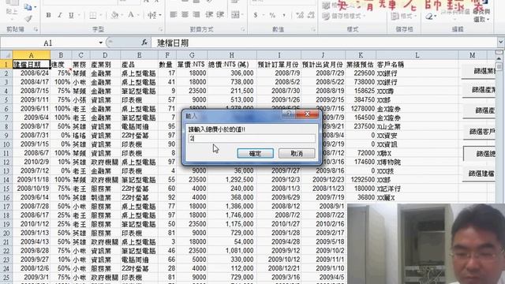The image size is (505, 284).
Task: Open the Fill Color dropdown arrow
Action: tap(122, 15)
